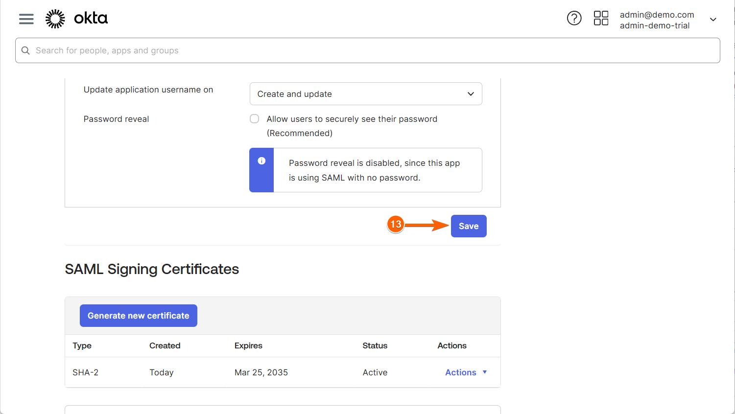Screen dimensions: 735x414
Task: Click the Created column header
Action: [165, 345]
